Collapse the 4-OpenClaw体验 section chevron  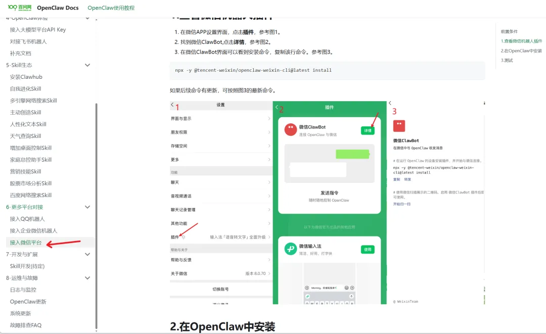click(x=87, y=18)
